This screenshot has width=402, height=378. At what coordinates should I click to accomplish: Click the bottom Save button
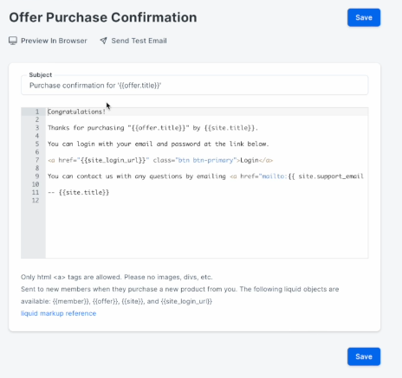[364, 356]
